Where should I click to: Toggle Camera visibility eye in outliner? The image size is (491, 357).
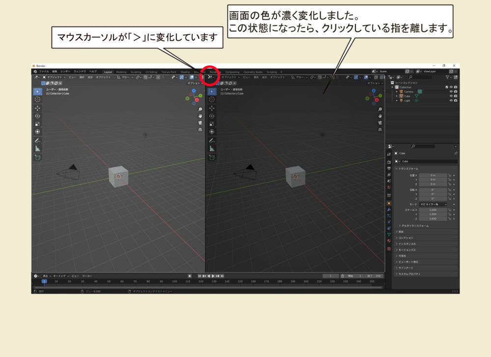(451, 91)
